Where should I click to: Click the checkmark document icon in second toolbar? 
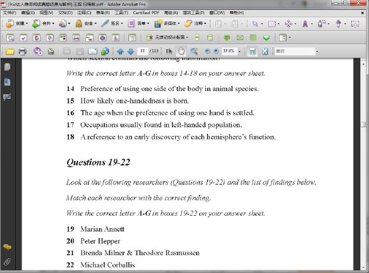pos(23,38)
